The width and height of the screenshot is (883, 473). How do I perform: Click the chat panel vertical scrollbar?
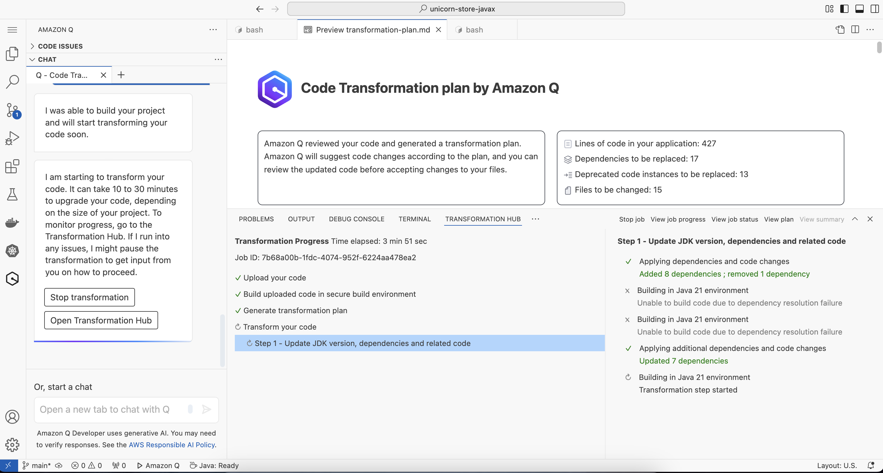tap(222, 340)
